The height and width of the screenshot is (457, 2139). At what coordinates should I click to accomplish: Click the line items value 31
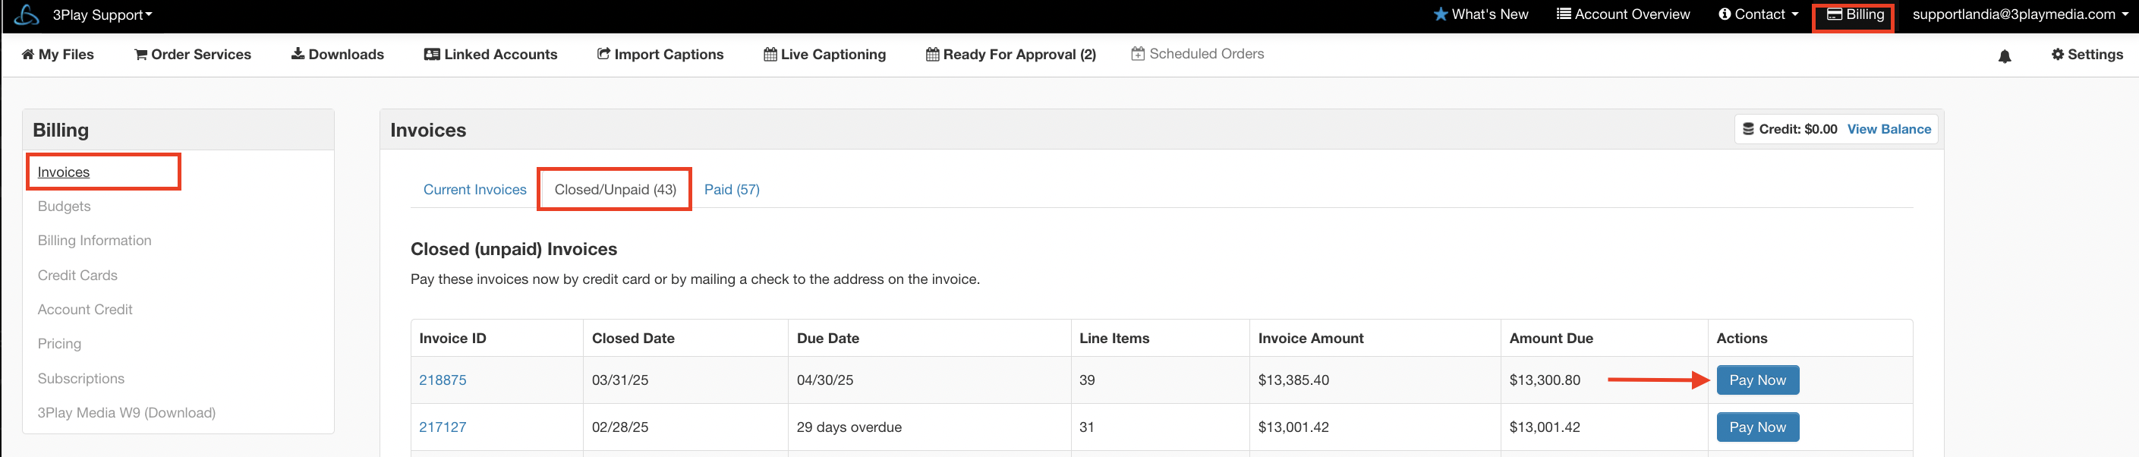pyautogui.click(x=1087, y=427)
